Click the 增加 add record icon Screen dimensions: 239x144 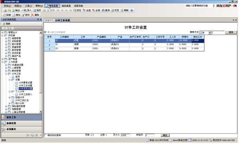pos(14,15)
